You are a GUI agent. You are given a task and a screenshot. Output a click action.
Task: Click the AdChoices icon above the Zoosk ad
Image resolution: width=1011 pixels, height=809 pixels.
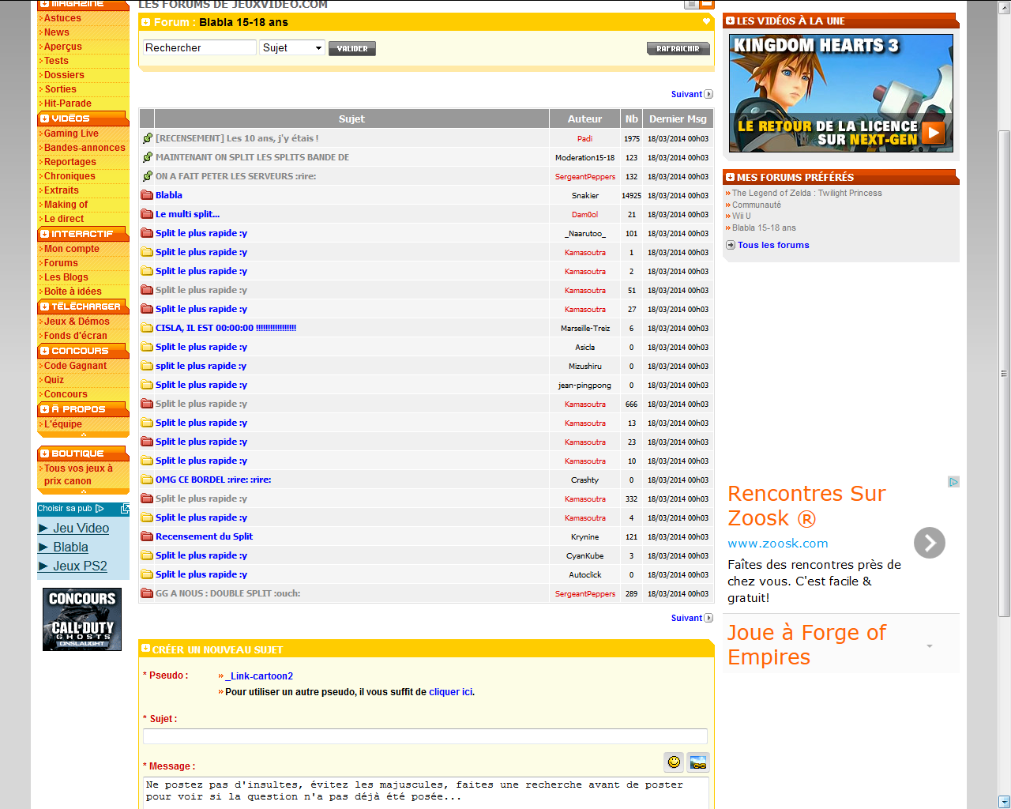click(953, 482)
